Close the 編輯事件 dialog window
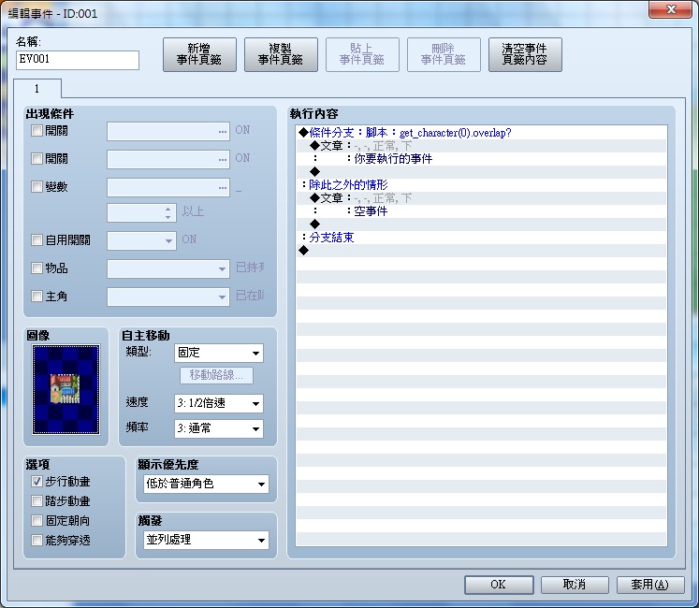Image resolution: width=699 pixels, height=608 pixels. pyautogui.click(x=671, y=9)
